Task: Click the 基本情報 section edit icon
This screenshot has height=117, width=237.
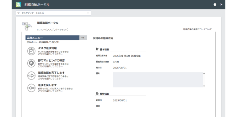Action: pyautogui.click(x=97, y=49)
